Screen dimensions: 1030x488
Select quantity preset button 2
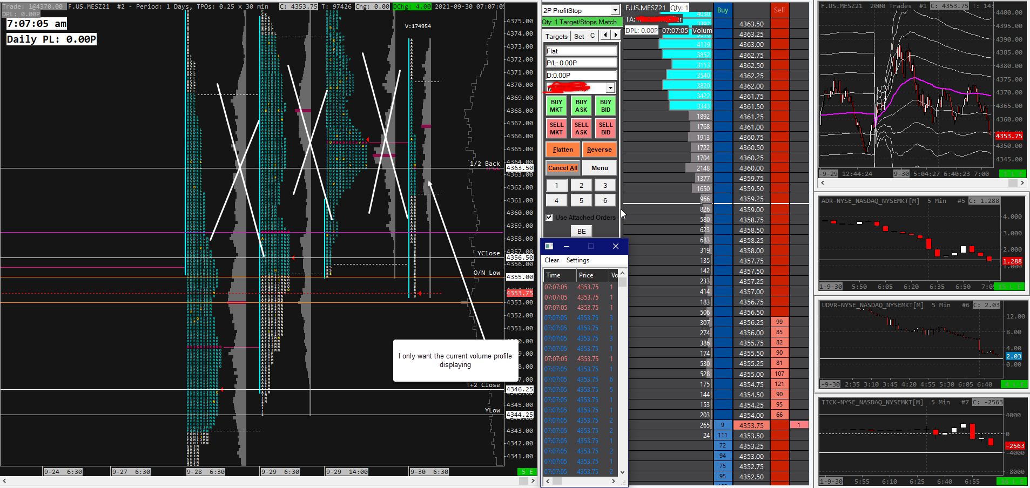(581, 186)
